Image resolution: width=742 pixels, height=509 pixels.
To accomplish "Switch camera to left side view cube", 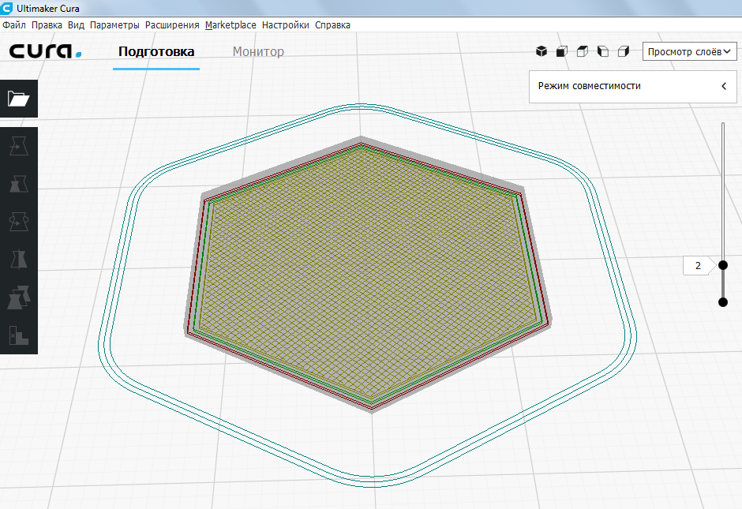I will [602, 52].
